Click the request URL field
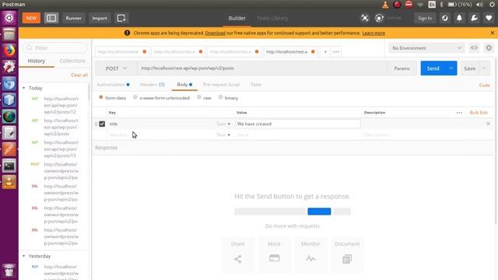 tap(262, 68)
